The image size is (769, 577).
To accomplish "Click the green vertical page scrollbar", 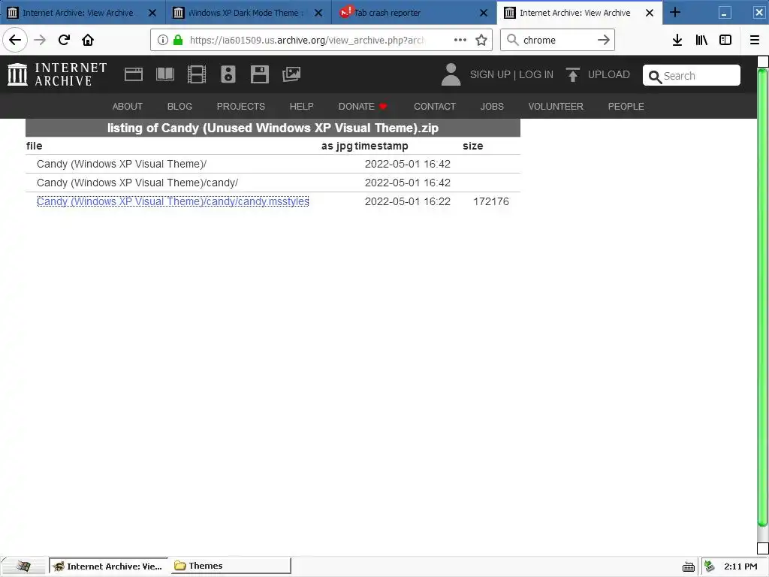I will point(762,297).
